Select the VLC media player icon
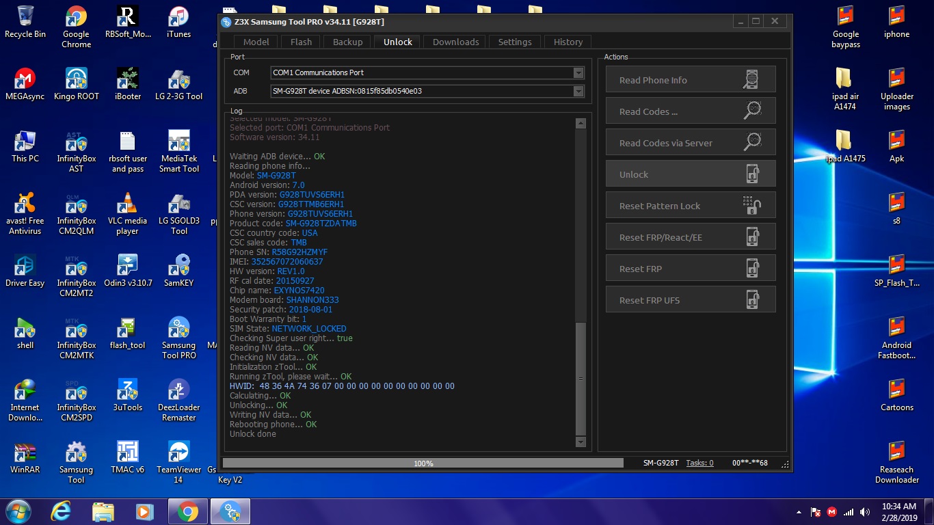Viewport: 934px width, 525px height. [x=127, y=214]
